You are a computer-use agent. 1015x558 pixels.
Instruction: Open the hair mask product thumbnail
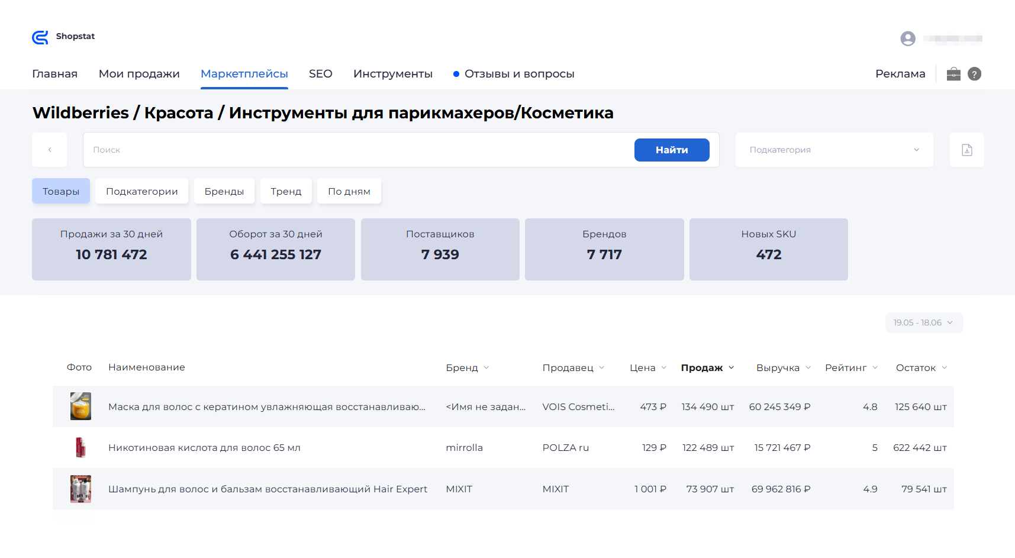click(x=80, y=407)
